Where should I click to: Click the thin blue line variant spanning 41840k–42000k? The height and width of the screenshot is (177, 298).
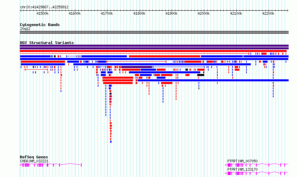pyautogui.click(x=179, y=67)
